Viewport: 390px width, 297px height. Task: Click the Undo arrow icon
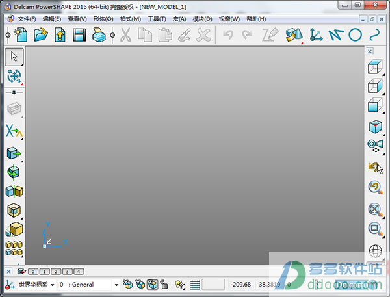pyautogui.click(x=228, y=35)
